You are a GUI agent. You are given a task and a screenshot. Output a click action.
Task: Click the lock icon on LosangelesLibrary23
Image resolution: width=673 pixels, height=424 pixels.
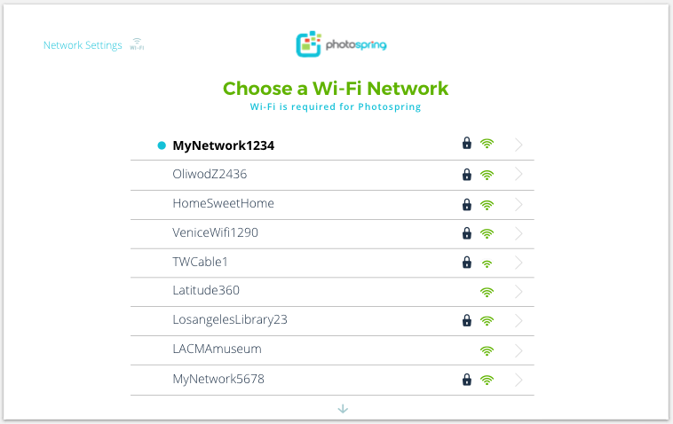coord(466,320)
